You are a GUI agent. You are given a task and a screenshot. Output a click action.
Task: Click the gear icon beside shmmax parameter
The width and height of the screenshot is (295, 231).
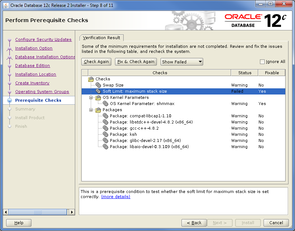coord(105,104)
